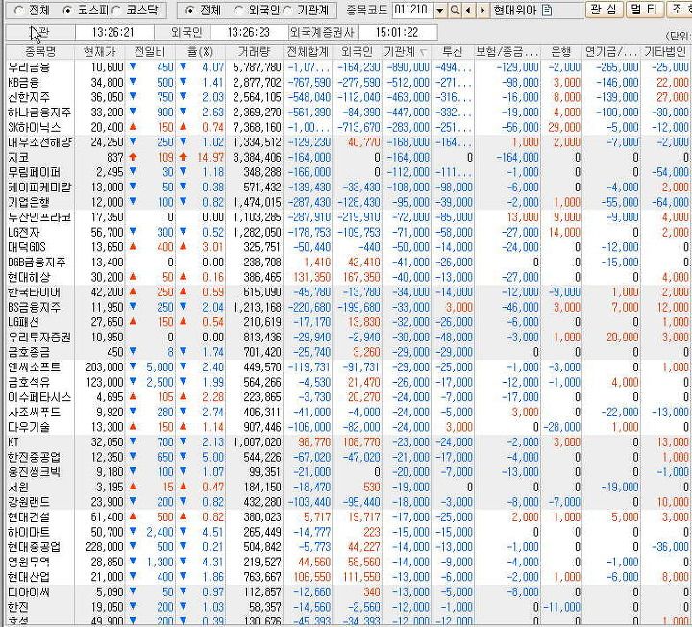The image size is (692, 627).
Task: Go to previous stock with left arrow
Action: [x=468, y=10]
